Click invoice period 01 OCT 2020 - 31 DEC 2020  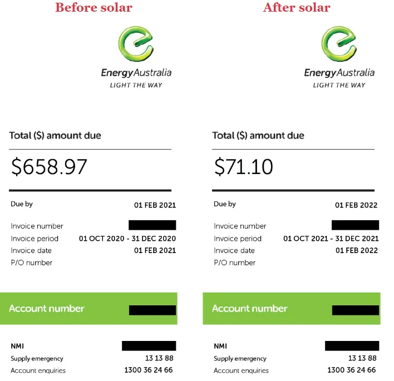(127, 239)
